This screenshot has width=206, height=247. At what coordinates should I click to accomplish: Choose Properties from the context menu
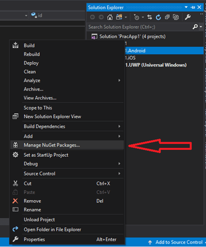point(34,240)
